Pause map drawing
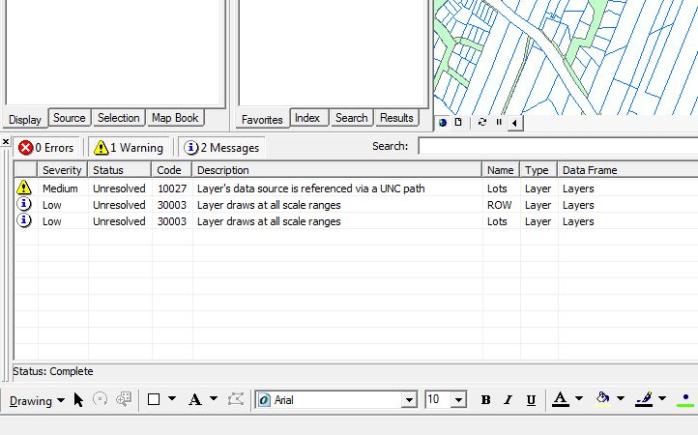The height and width of the screenshot is (435, 698). pyautogui.click(x=499, y=123)
